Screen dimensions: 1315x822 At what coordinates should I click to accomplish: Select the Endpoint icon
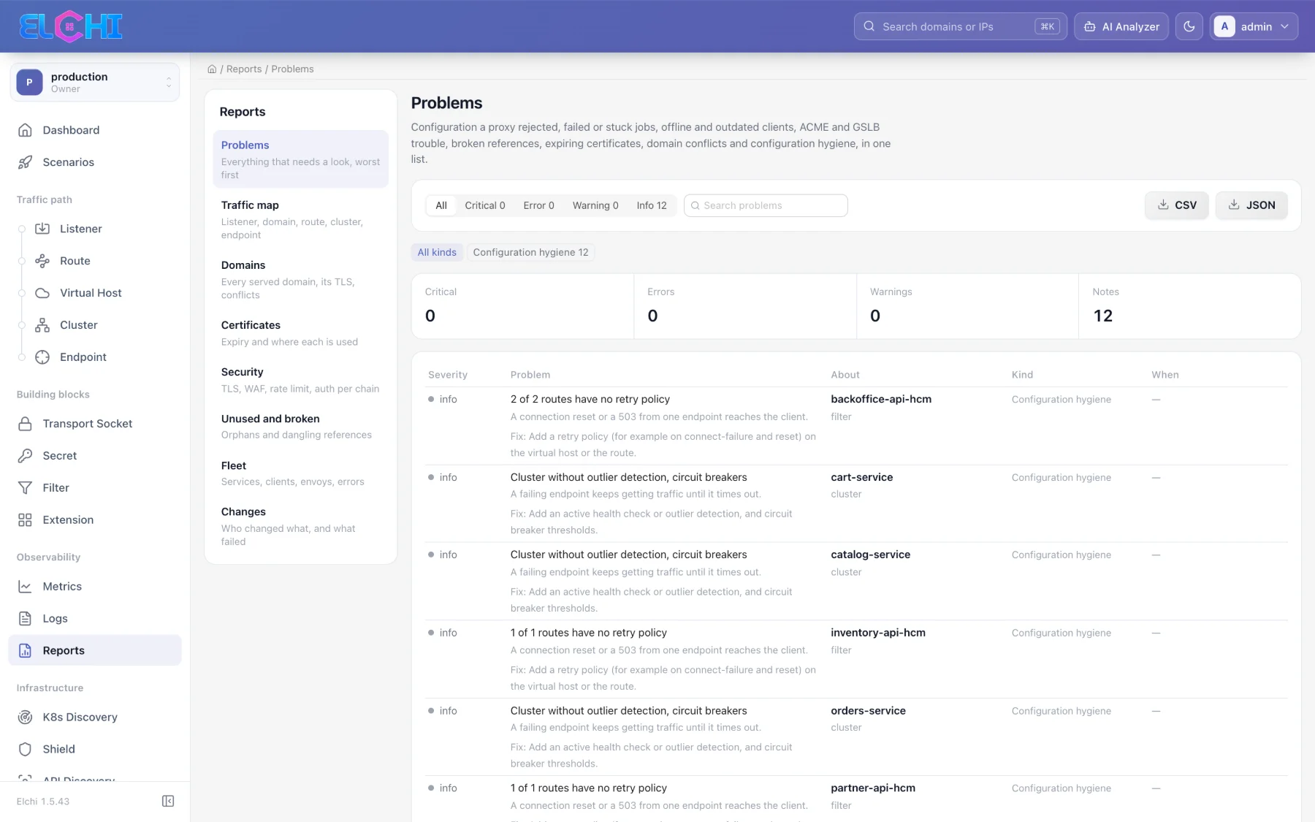(x=42, y=357)
